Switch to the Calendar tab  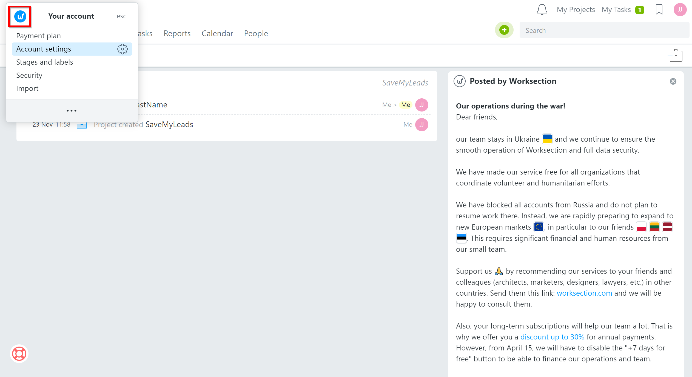[x=217, y=33]
